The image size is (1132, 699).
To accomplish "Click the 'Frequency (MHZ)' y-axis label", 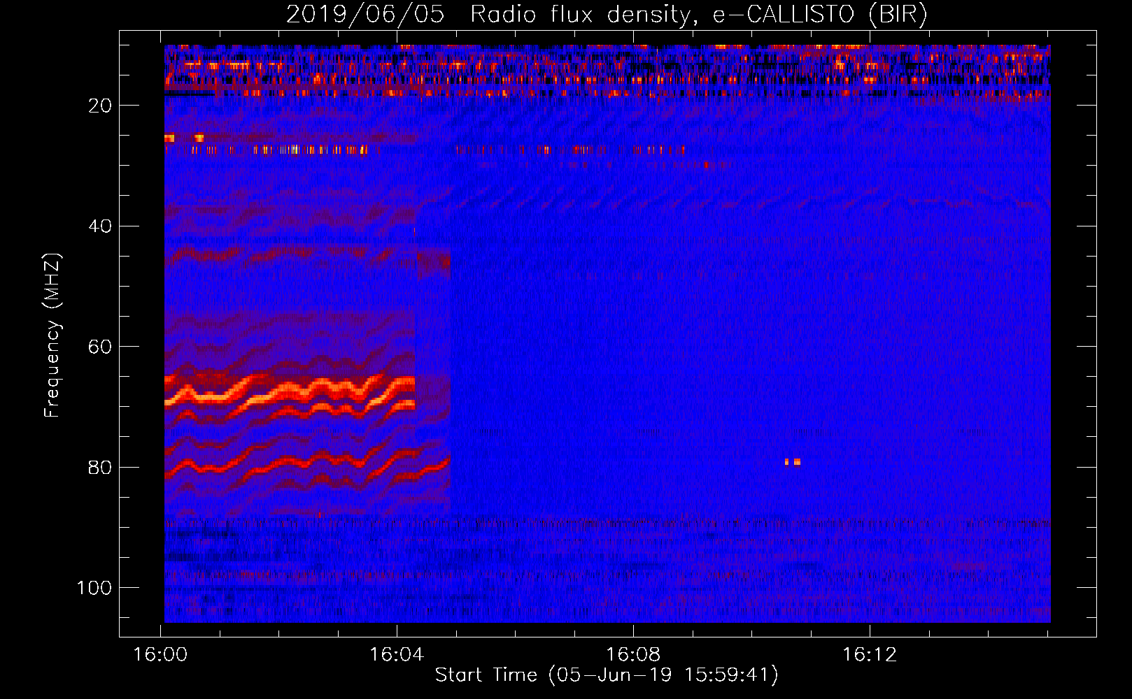I will pos(52,335).
